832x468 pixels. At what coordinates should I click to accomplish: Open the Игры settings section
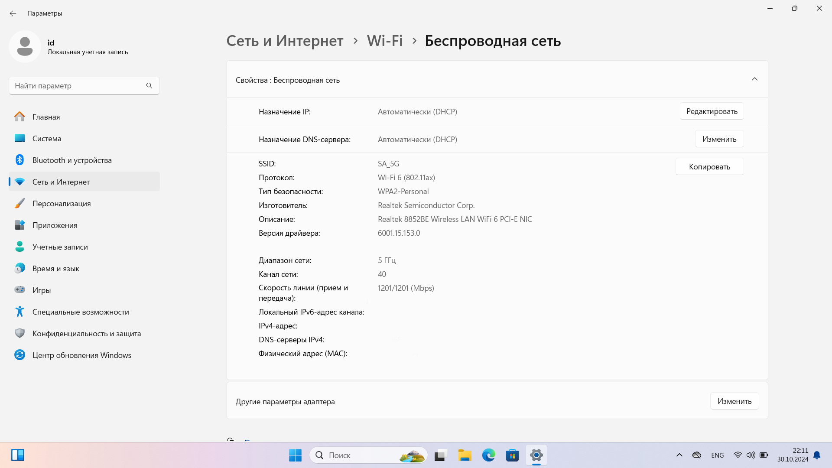(x=42, y=290)
